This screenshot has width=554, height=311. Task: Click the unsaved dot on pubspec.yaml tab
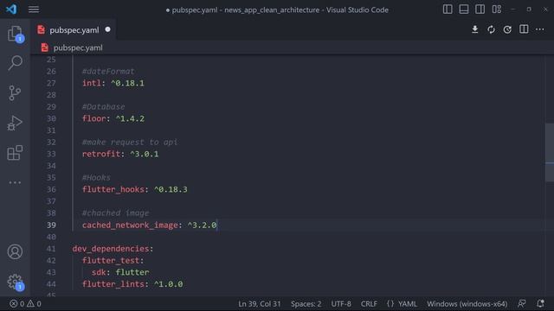pos(107,30)
